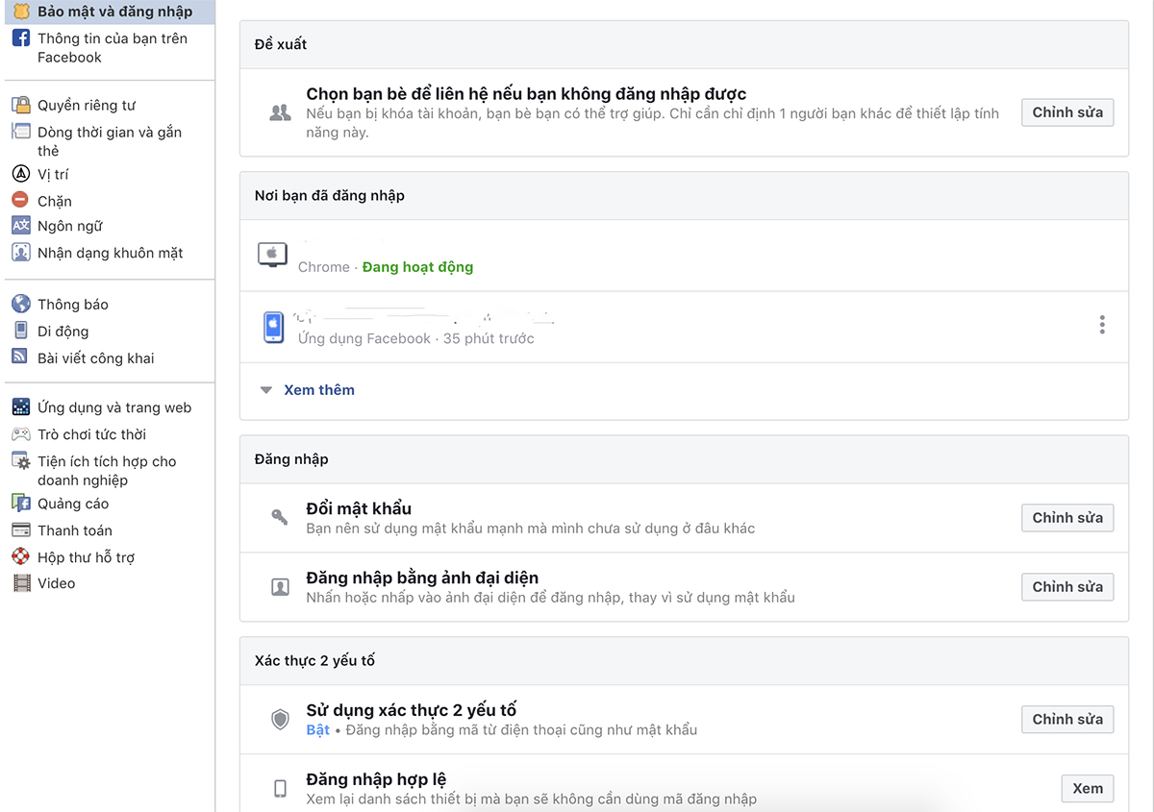Image resolution: width=1154 pixels, height=812 pixels.
Task: Click the padlock icon beside Quyền riêng tư
Action: point(20,105)
